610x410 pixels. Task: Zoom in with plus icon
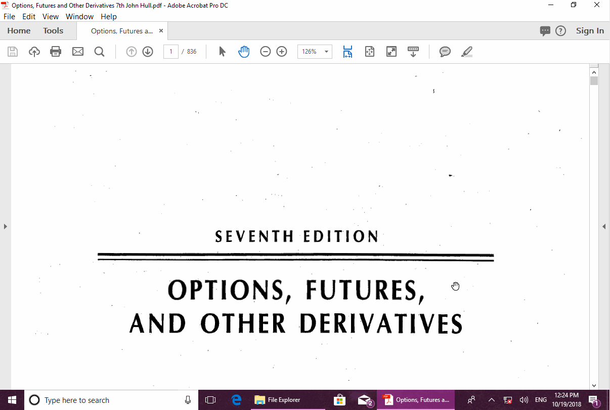tap(282, 52)
